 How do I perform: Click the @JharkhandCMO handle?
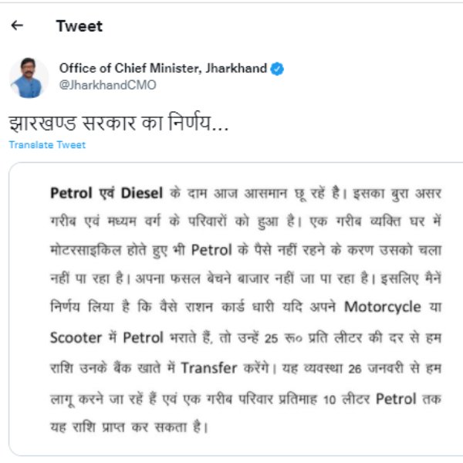pos(107,85)
